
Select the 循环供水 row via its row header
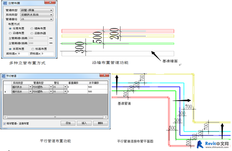click(x=8, y=87)
